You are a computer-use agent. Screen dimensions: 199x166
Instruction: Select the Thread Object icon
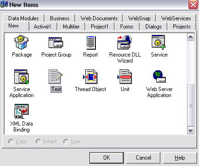click(x=90, y=77)
